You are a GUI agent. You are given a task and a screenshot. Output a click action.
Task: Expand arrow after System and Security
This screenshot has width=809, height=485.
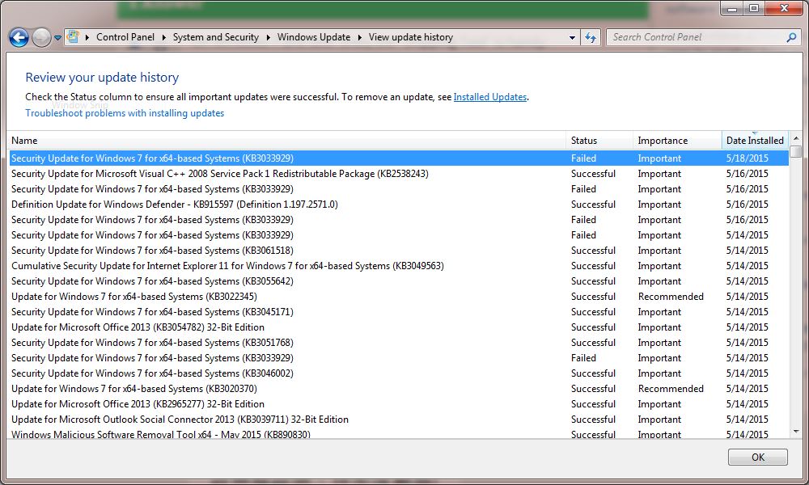269,38
